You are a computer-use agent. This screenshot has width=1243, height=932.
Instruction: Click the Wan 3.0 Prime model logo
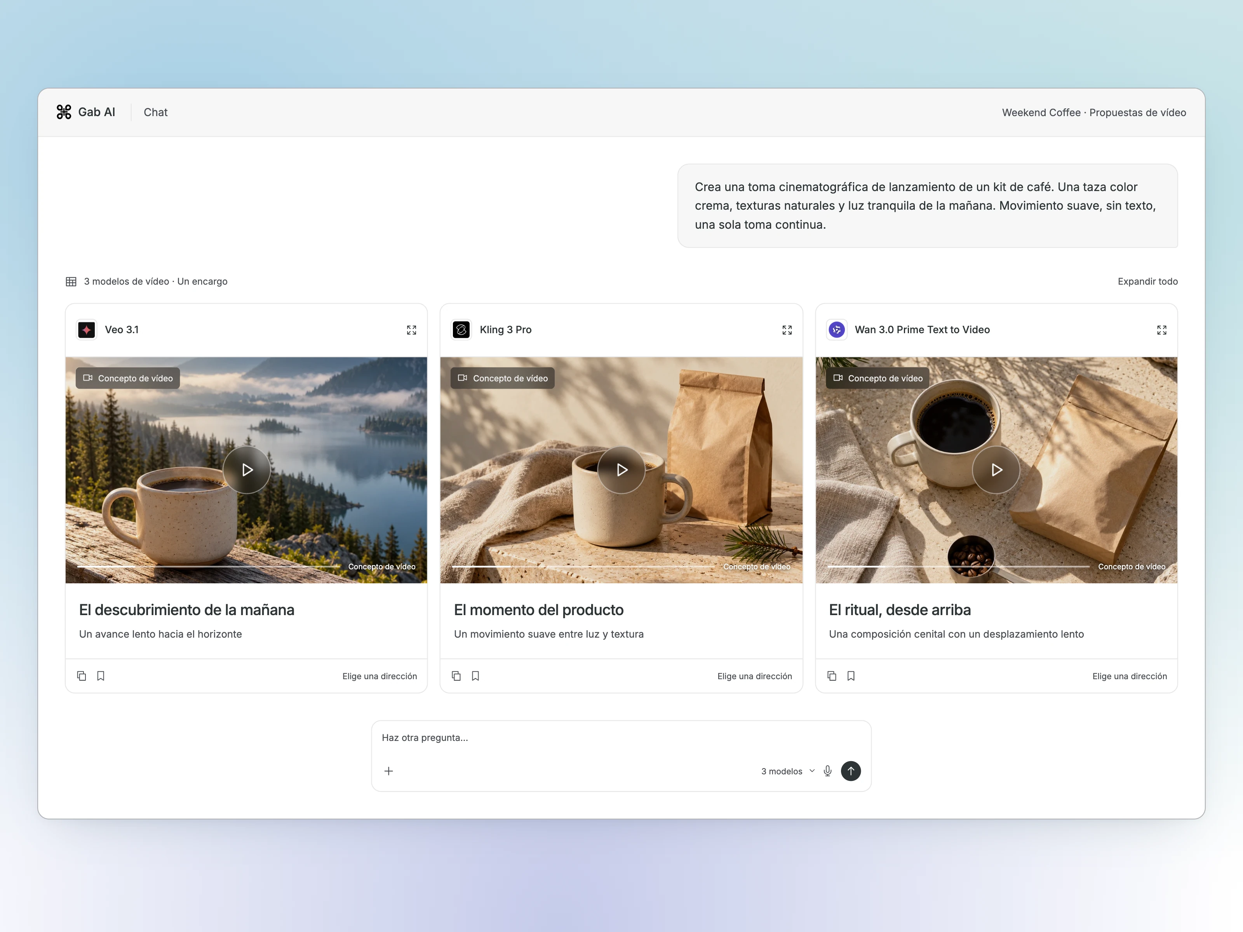[837, 330]
